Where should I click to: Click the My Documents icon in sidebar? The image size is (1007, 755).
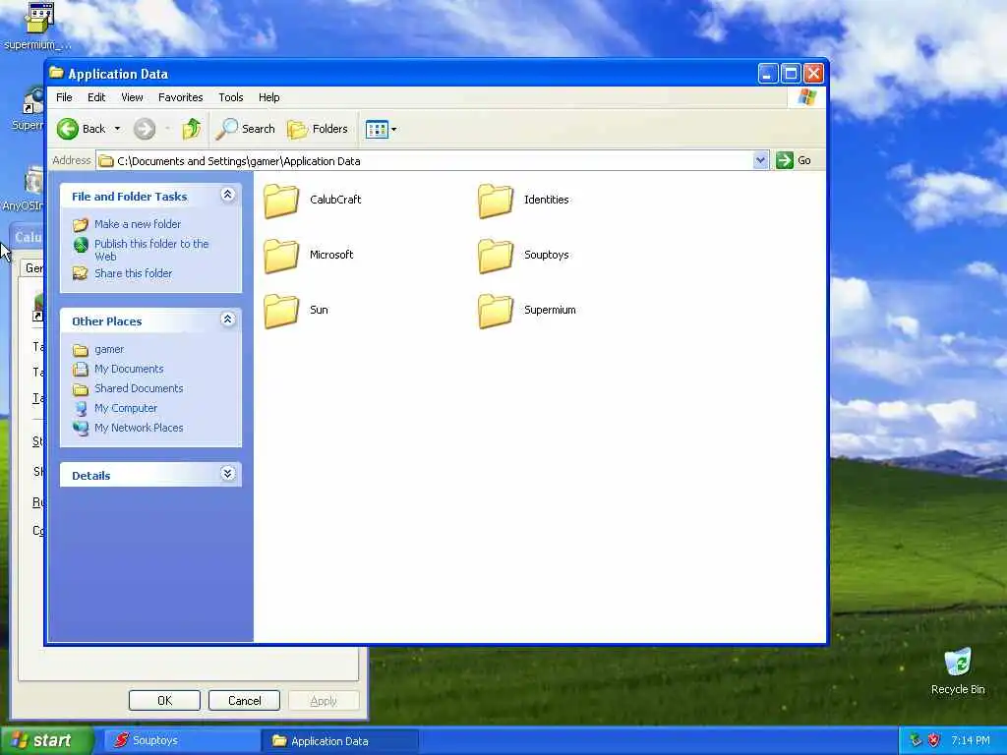(81, 370)
